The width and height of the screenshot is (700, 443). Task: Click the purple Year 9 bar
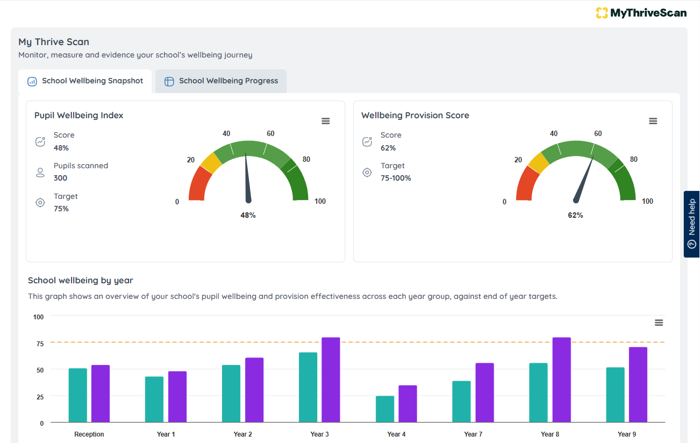(x=638, y=384)
